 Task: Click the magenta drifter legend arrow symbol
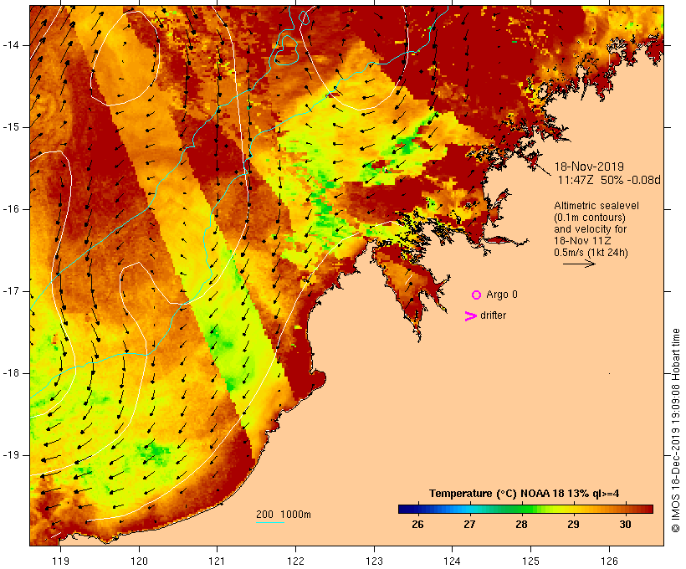[x=470, y=316]
